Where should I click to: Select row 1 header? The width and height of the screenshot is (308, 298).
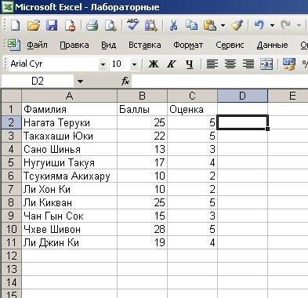11,109
